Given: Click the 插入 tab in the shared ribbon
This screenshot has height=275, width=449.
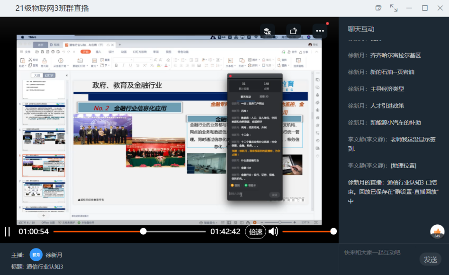Looking at the screenshot, I should click(99, 52).
